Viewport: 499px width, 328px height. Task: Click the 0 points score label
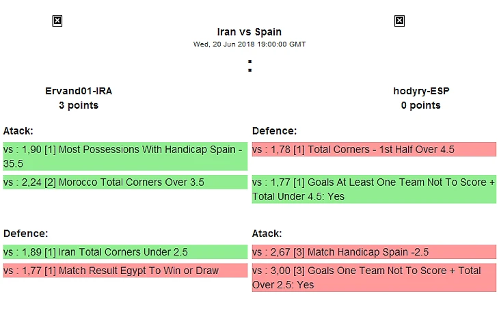point(421,105)
